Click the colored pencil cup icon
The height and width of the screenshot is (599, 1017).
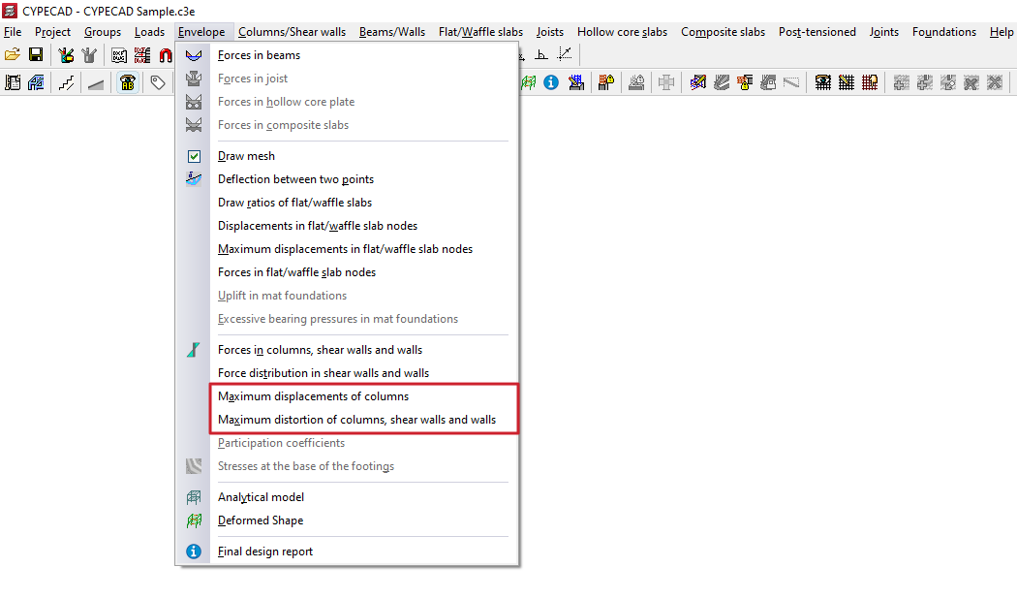coord(66,55)
